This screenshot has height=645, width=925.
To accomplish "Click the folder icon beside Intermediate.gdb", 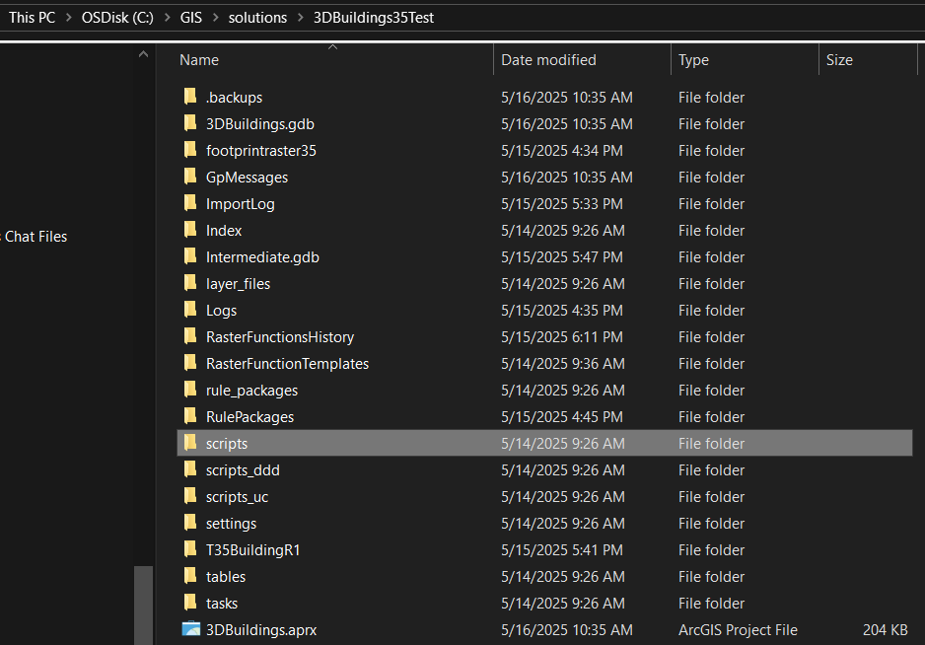I will click(x=190, y=256).
